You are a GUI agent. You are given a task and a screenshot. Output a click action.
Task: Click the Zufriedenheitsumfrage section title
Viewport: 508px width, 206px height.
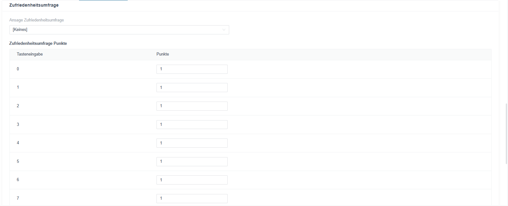tap(34, 5)
